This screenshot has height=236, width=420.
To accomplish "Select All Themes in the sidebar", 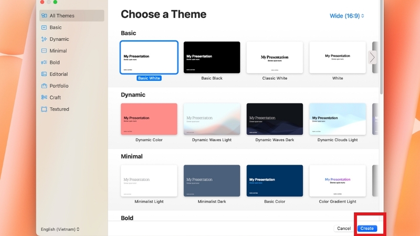I will [x=72, y=16].
